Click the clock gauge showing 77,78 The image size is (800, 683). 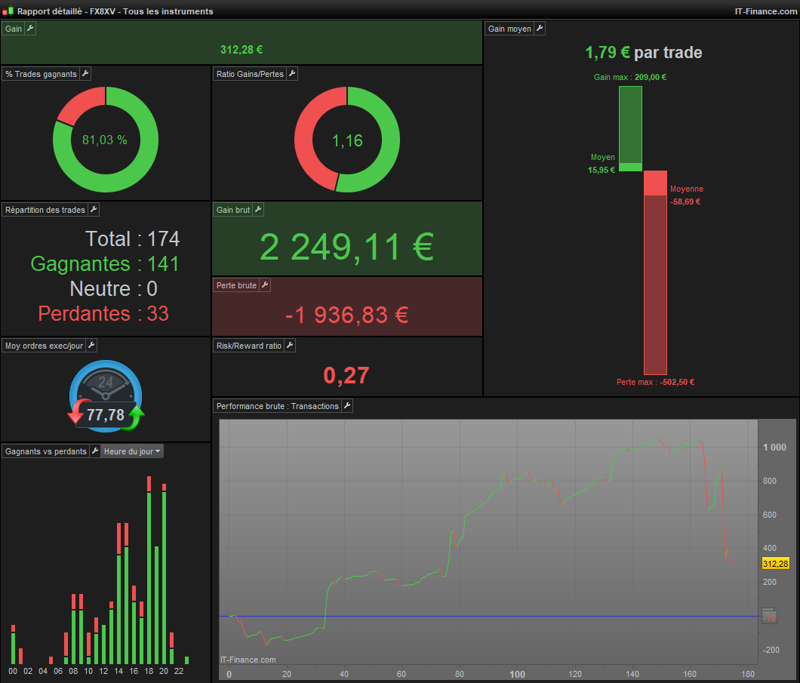(x=106, y=396)
